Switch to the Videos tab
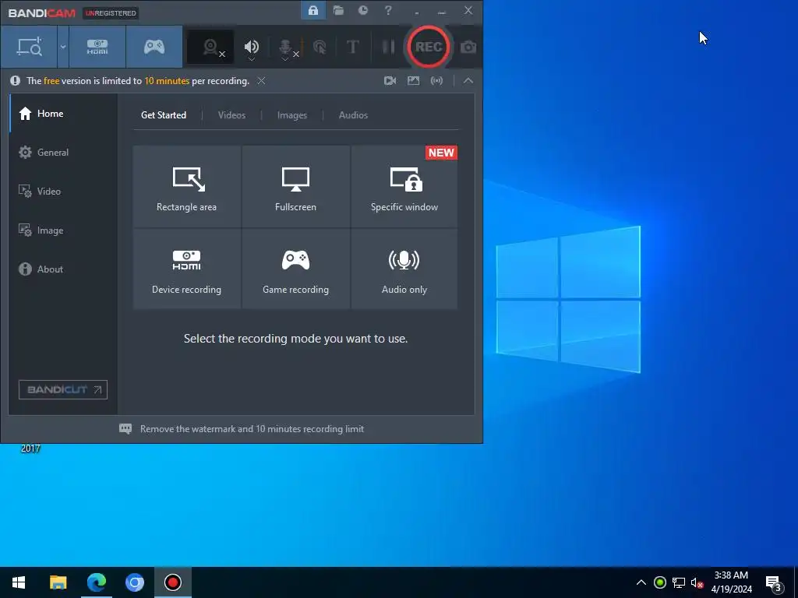 pyautogui.click(x=231, y=115)
